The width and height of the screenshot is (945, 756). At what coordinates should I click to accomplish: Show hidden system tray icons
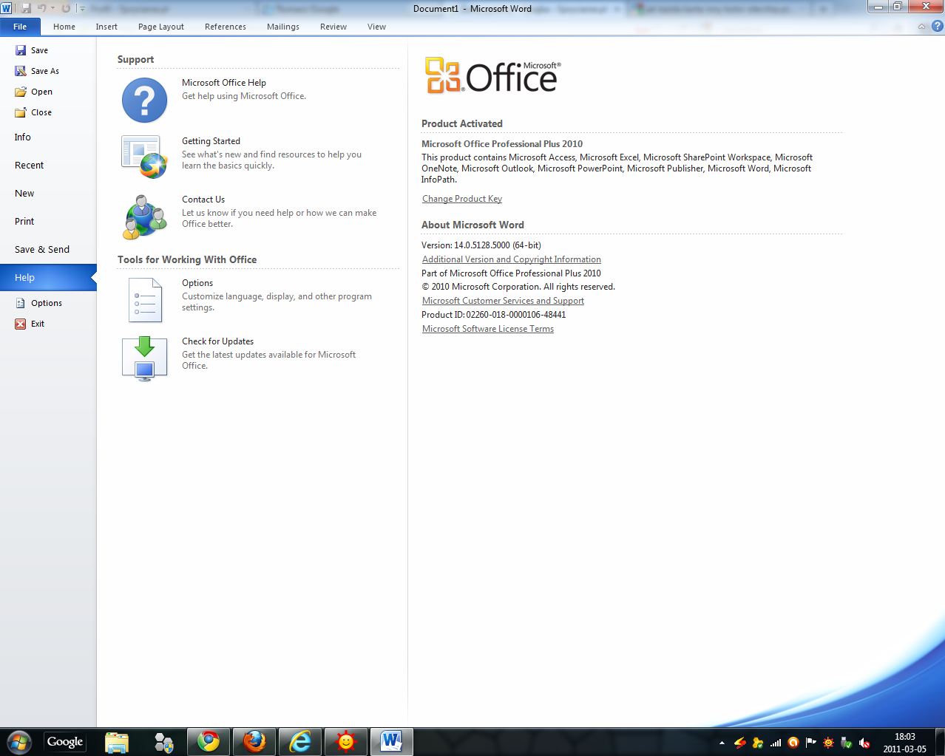[x=722, y=743]
